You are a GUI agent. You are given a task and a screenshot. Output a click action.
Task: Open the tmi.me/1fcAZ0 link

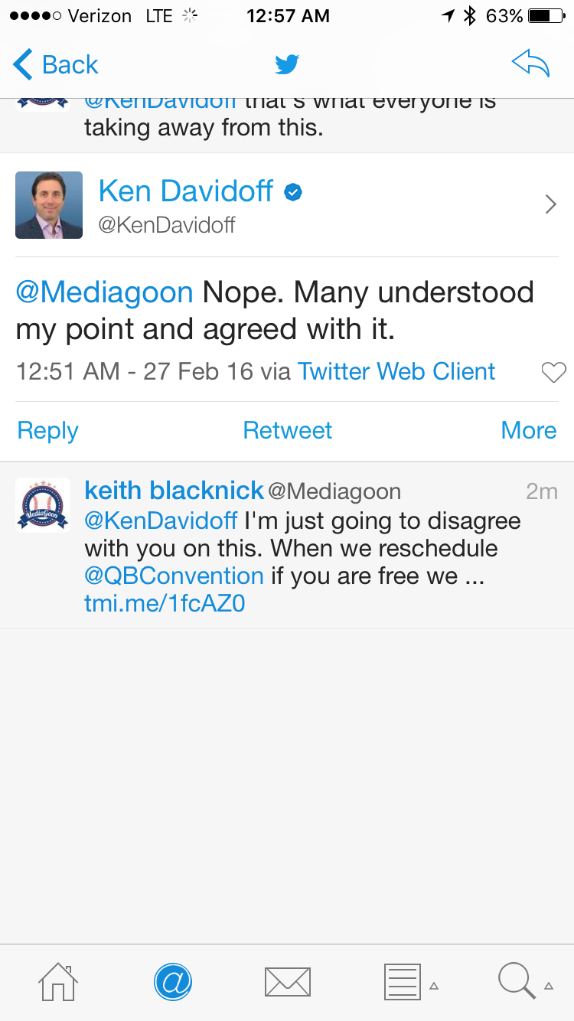[x=165, y=604]
